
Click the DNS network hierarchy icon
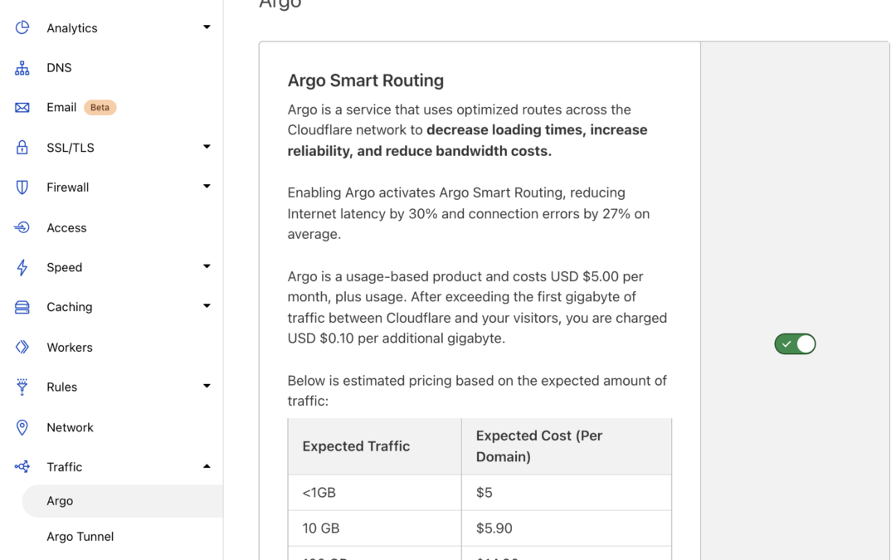(x=22, y=68)
